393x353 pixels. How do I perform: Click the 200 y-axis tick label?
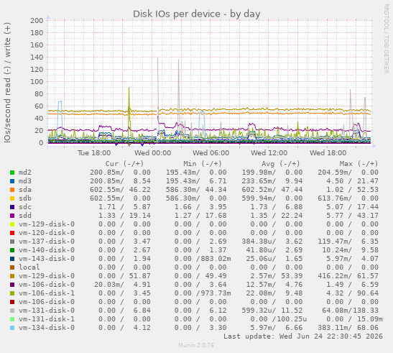(x=37, y=21)
